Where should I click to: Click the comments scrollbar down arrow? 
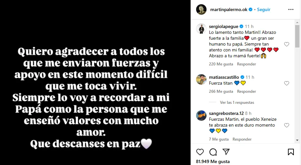tap(297, 140)
